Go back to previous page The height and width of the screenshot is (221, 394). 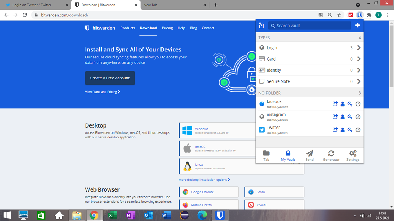coord(6,15)
